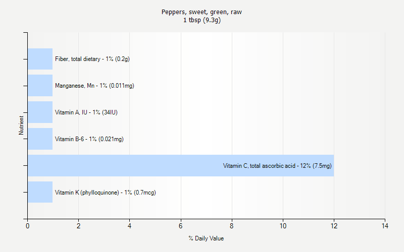Click the 'Vitamin C - 12% (7.5mg)' text label
Screen dimensions: 404x252
pyautogui.click(x=277, y=165)
